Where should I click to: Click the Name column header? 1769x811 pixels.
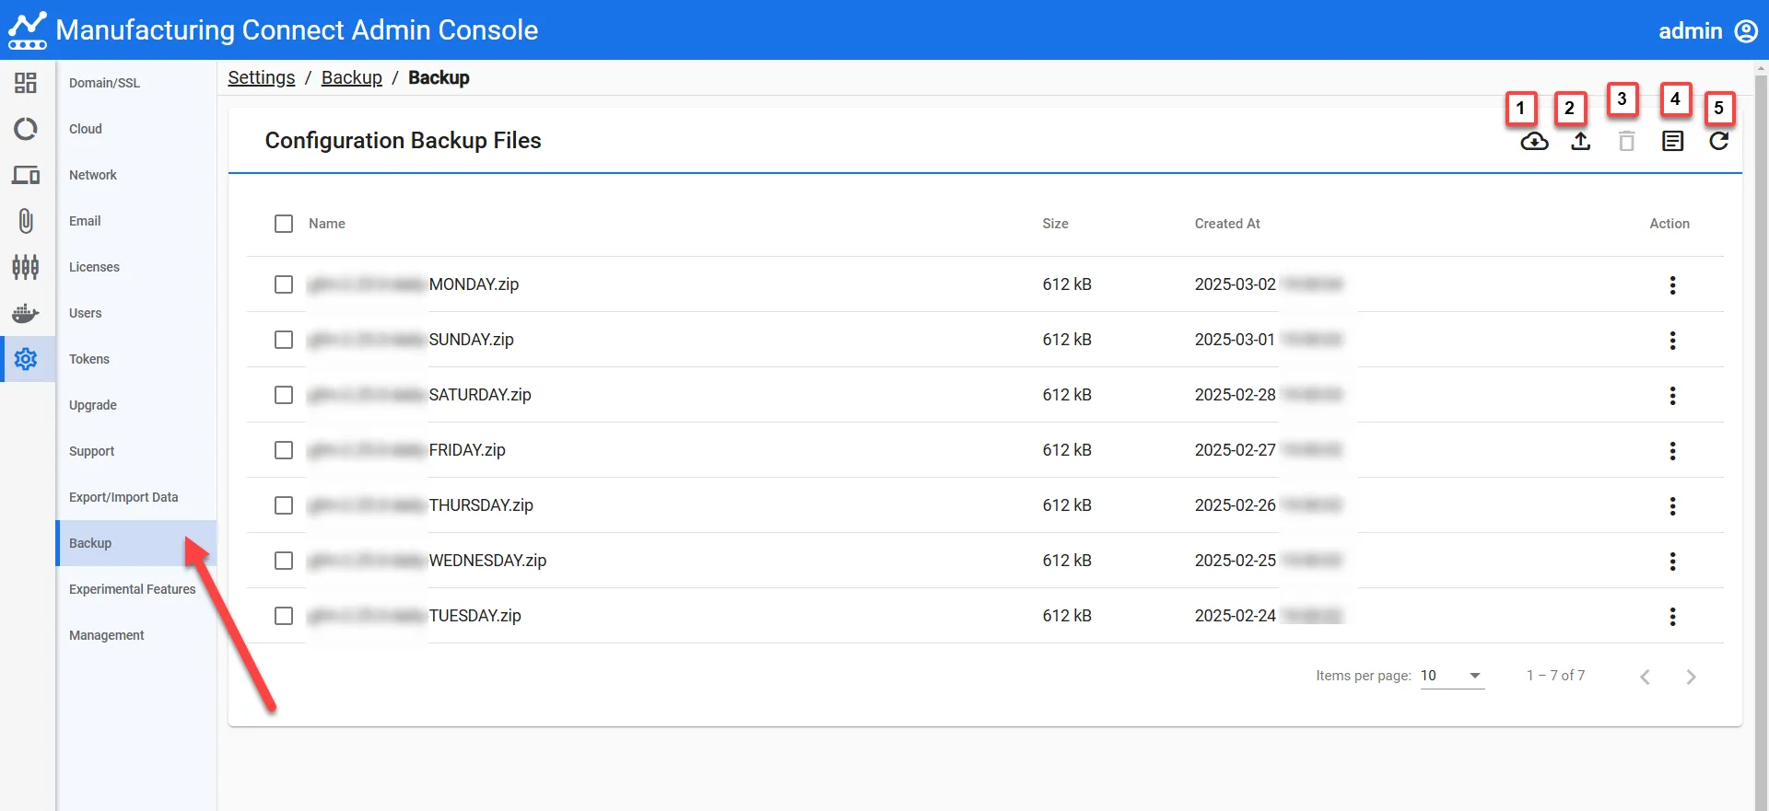click(x=327, y=224)
